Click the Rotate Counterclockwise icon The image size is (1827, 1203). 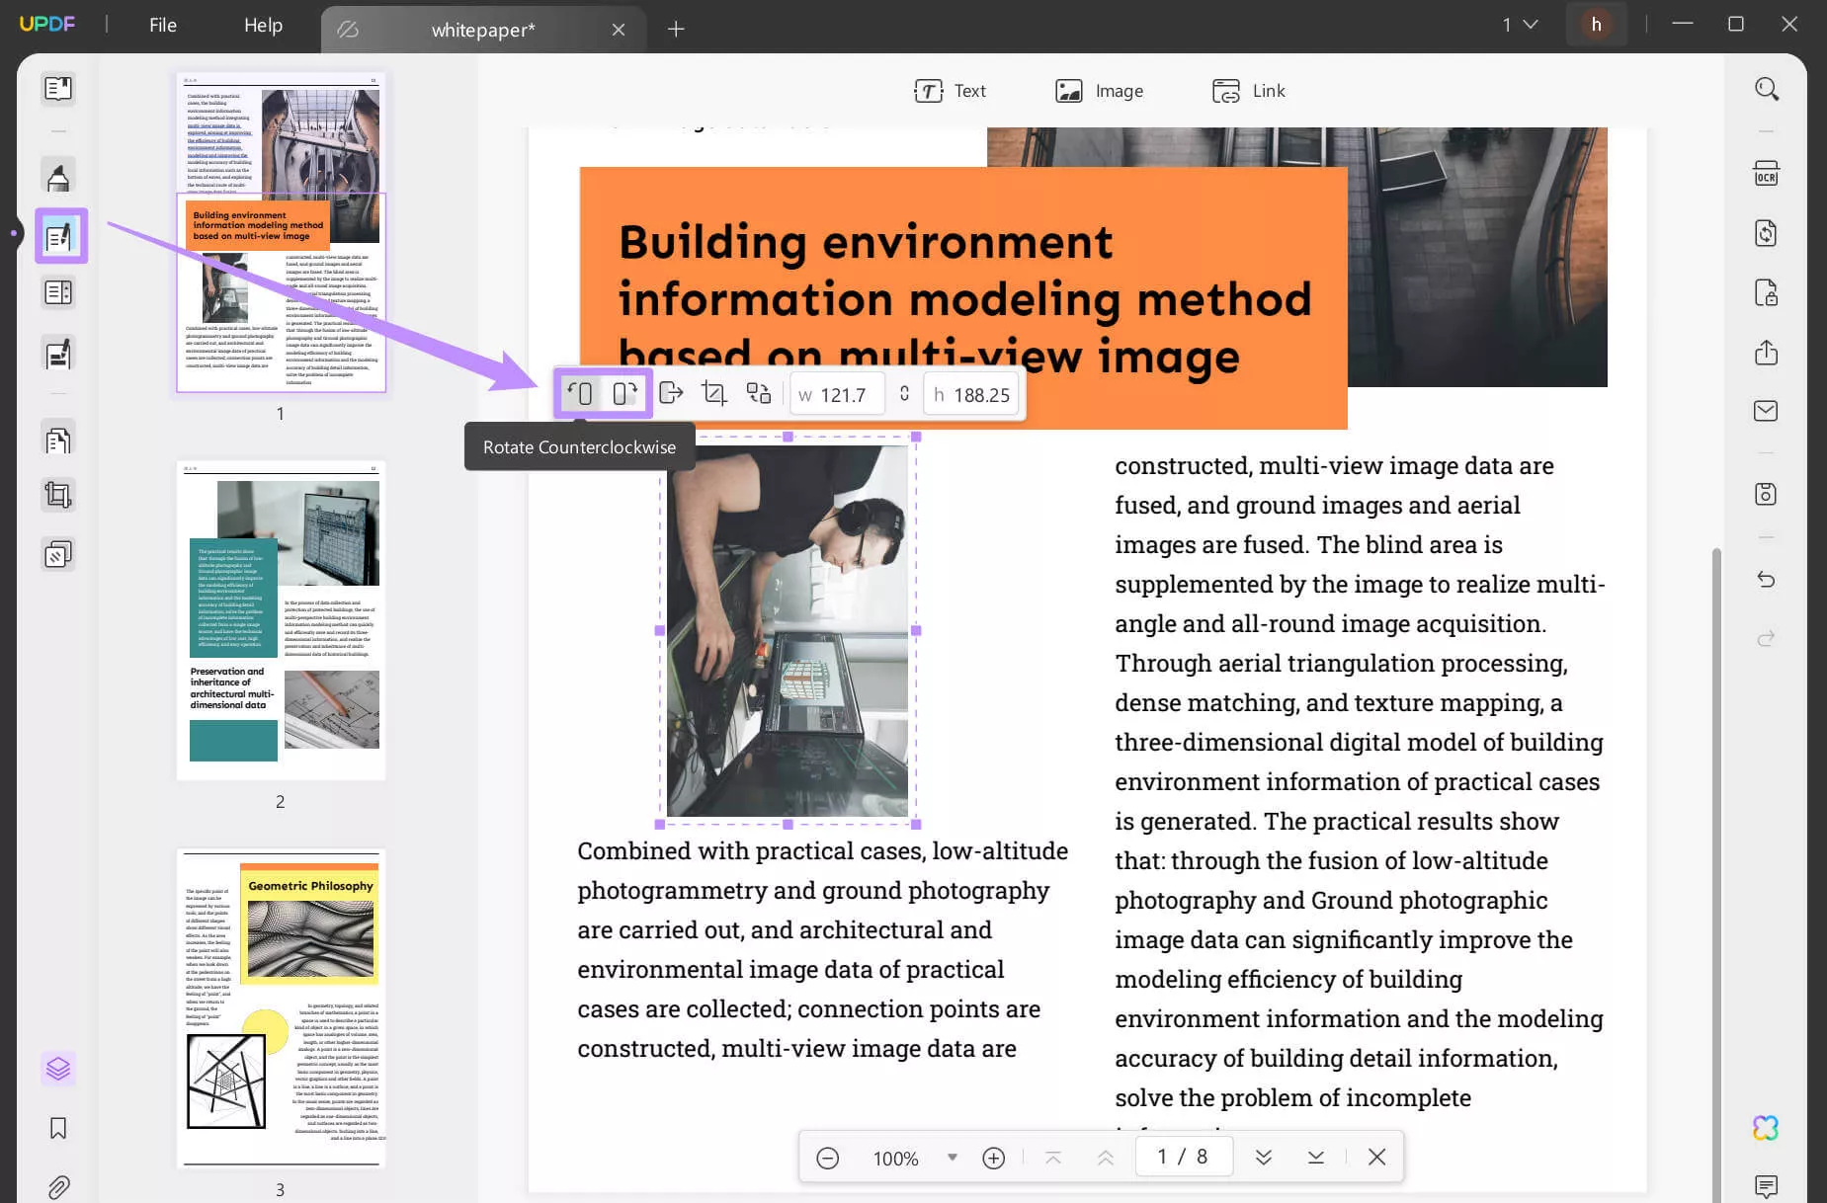click(x=580, y=394)
